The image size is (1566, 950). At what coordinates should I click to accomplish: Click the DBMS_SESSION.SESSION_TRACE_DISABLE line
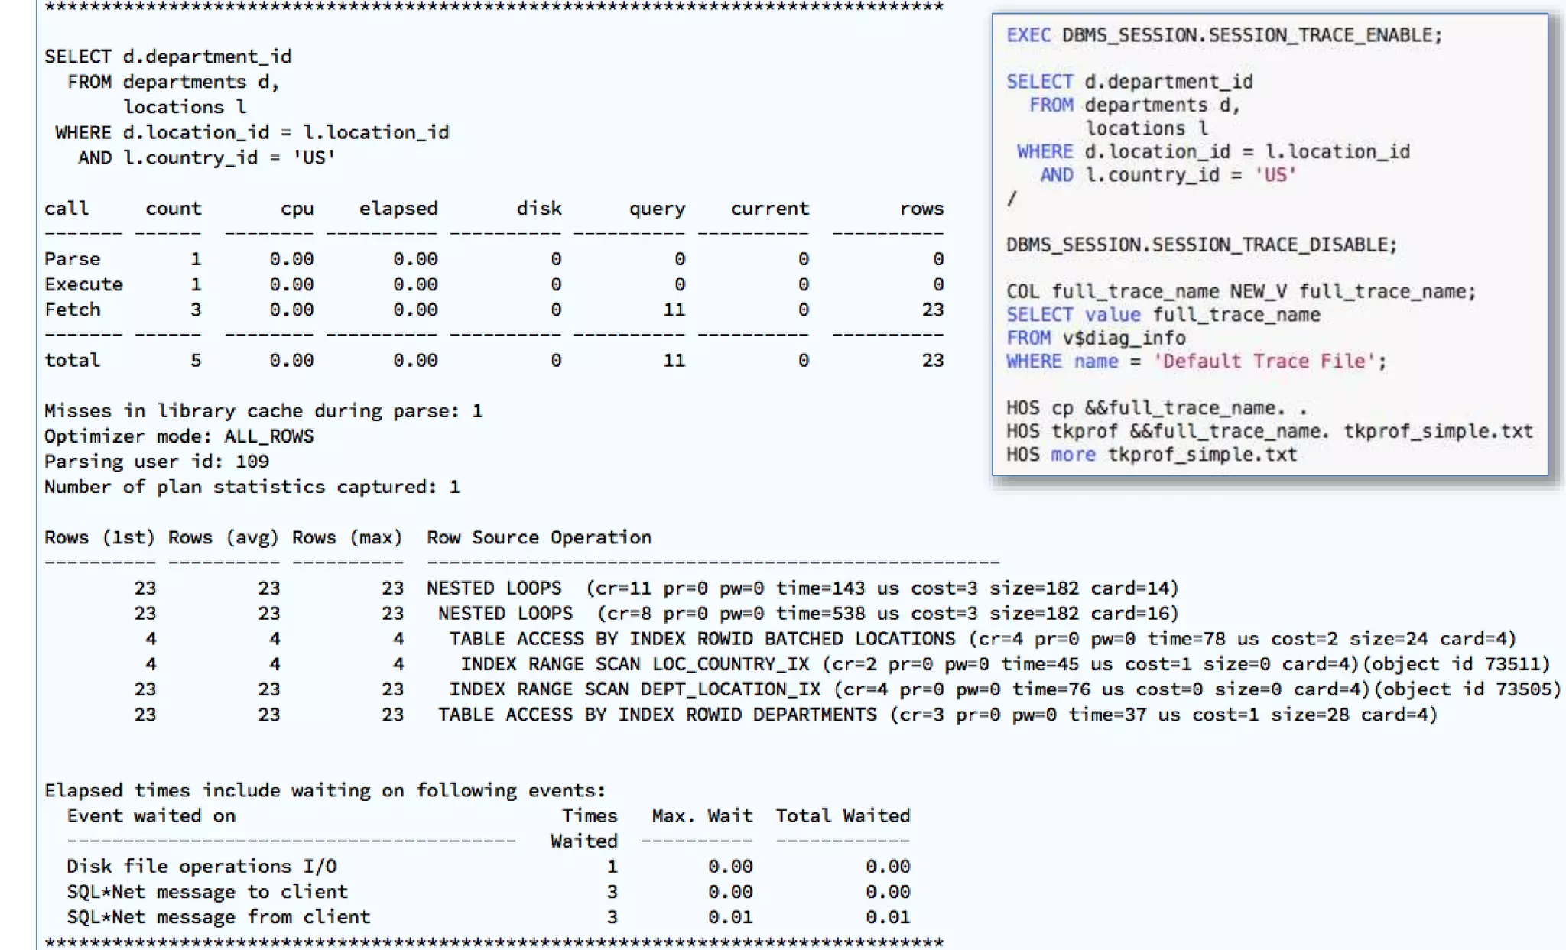click(1200, 245)
